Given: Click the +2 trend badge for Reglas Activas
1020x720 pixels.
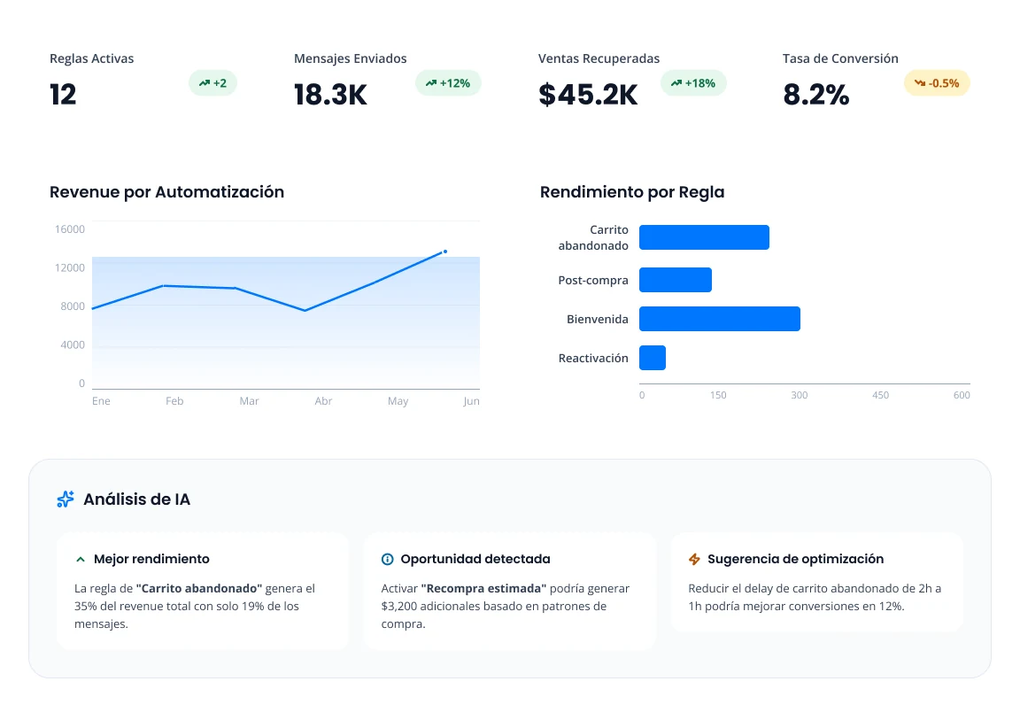Looking at the screenshot, I should coord(212,83).
